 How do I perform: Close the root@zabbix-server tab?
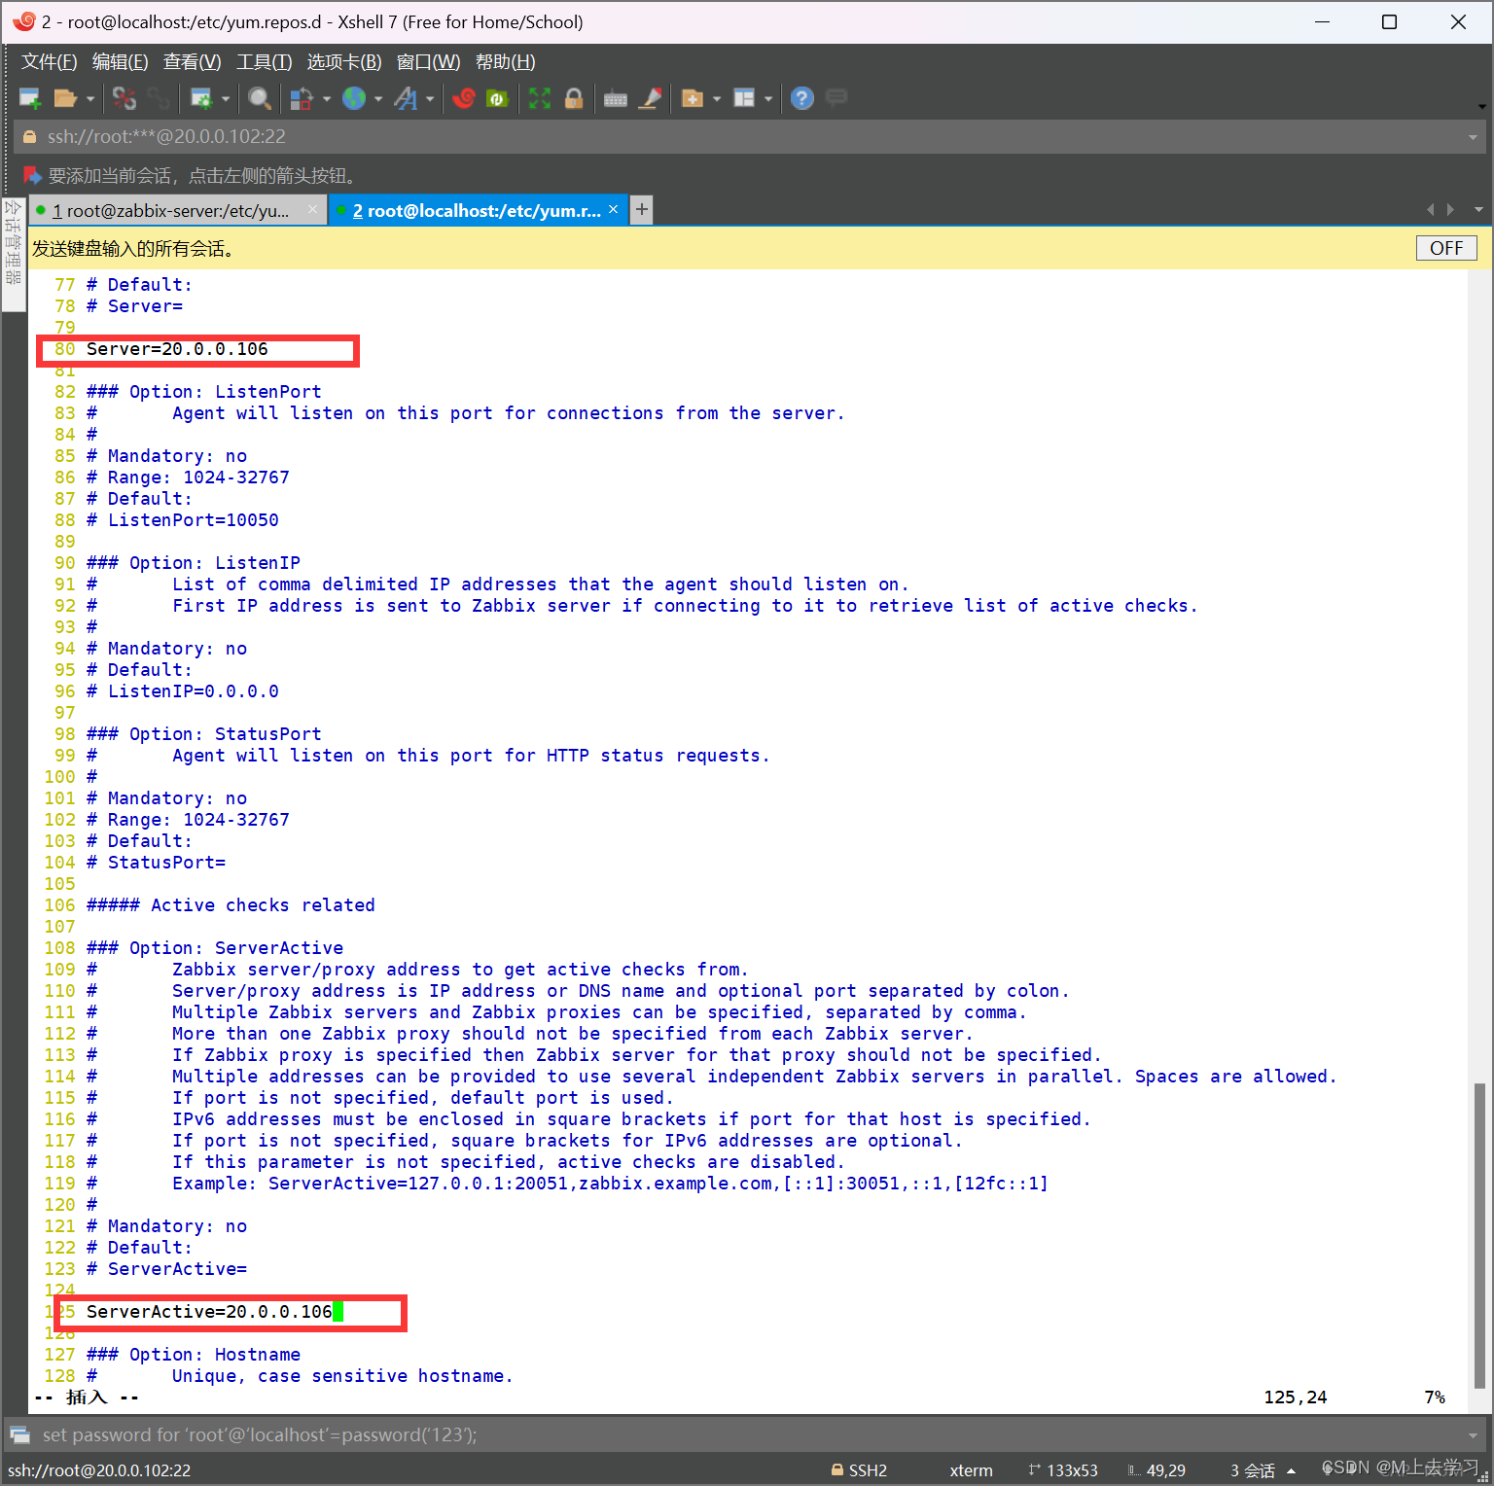click(x=312, y=209)
